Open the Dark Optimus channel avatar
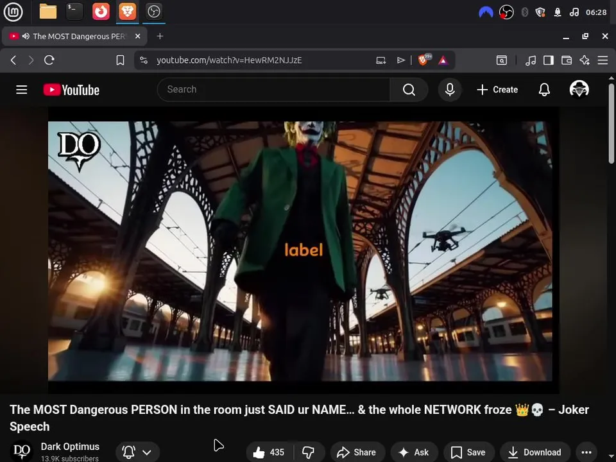 (21, 451)
